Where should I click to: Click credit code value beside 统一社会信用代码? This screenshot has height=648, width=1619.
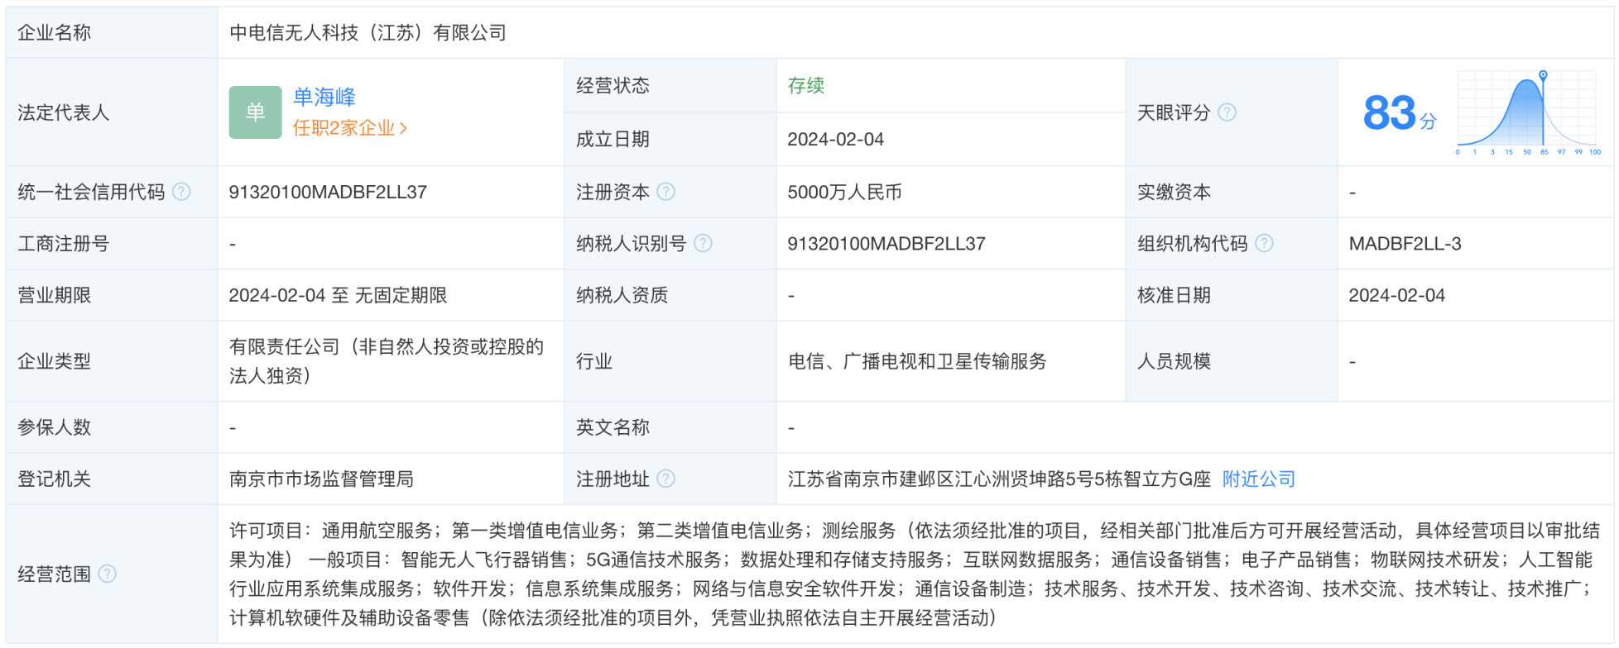(x=329, y=192)
